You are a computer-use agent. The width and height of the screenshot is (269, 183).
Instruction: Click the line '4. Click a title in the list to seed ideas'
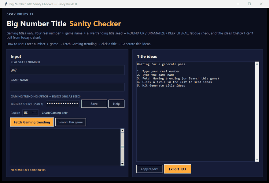point(174,82)
